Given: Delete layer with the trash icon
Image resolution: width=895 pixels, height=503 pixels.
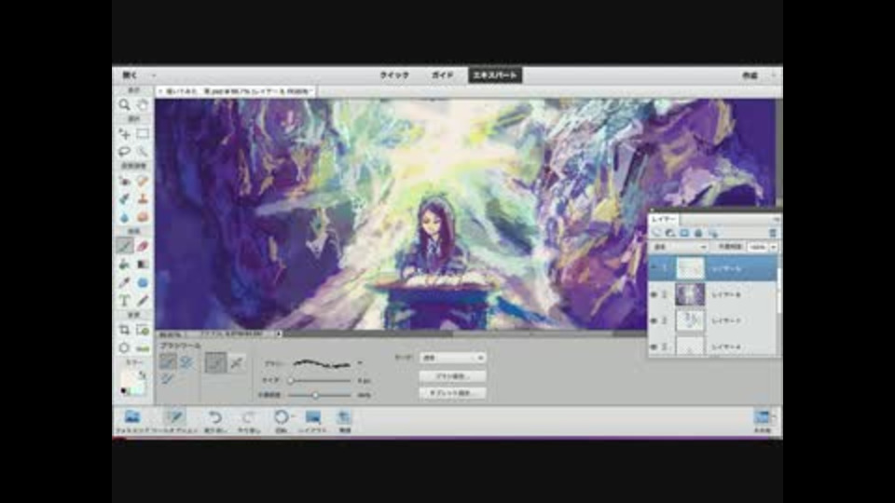Looking at the screenshot, I should [x=772, y=233].
